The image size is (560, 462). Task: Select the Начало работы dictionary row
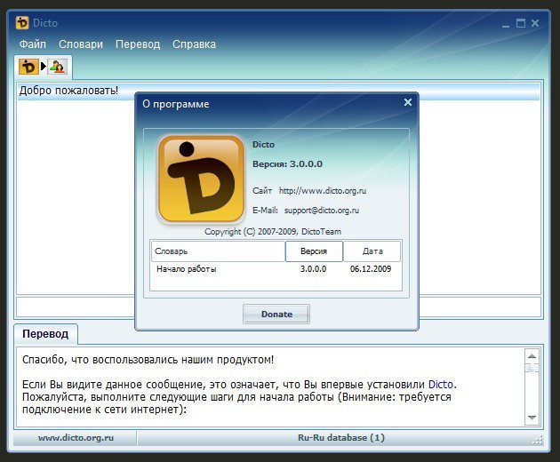click(x=276, y=269)
